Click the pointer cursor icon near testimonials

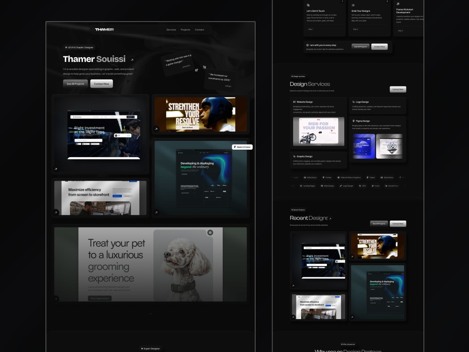[204, 67]
